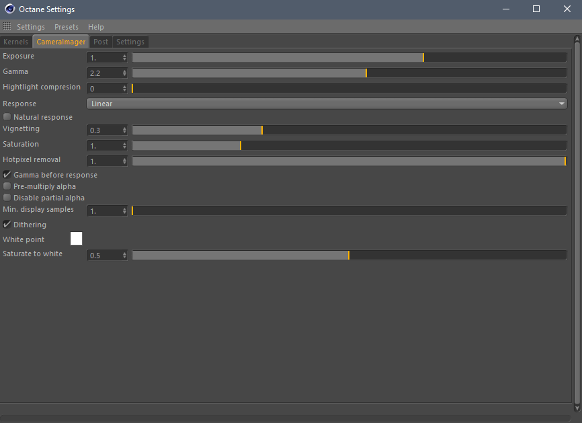
Task: Click the Exposure slider bar
Action: click(x=349, y=58)
